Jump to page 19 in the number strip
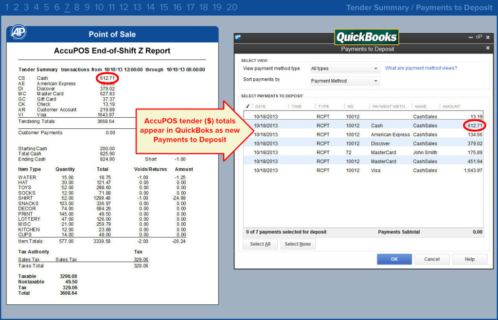 click(x=217, y=7)
